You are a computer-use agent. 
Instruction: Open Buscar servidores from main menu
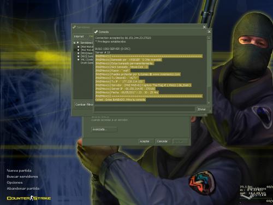pos(22,177)
